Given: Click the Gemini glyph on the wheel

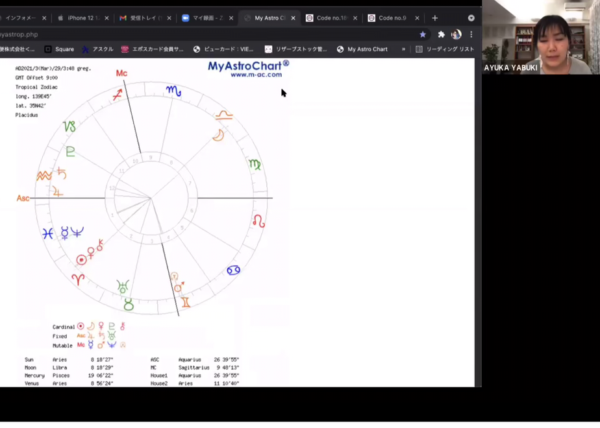Looking at the screenshot, I should (x=186, y=302).
